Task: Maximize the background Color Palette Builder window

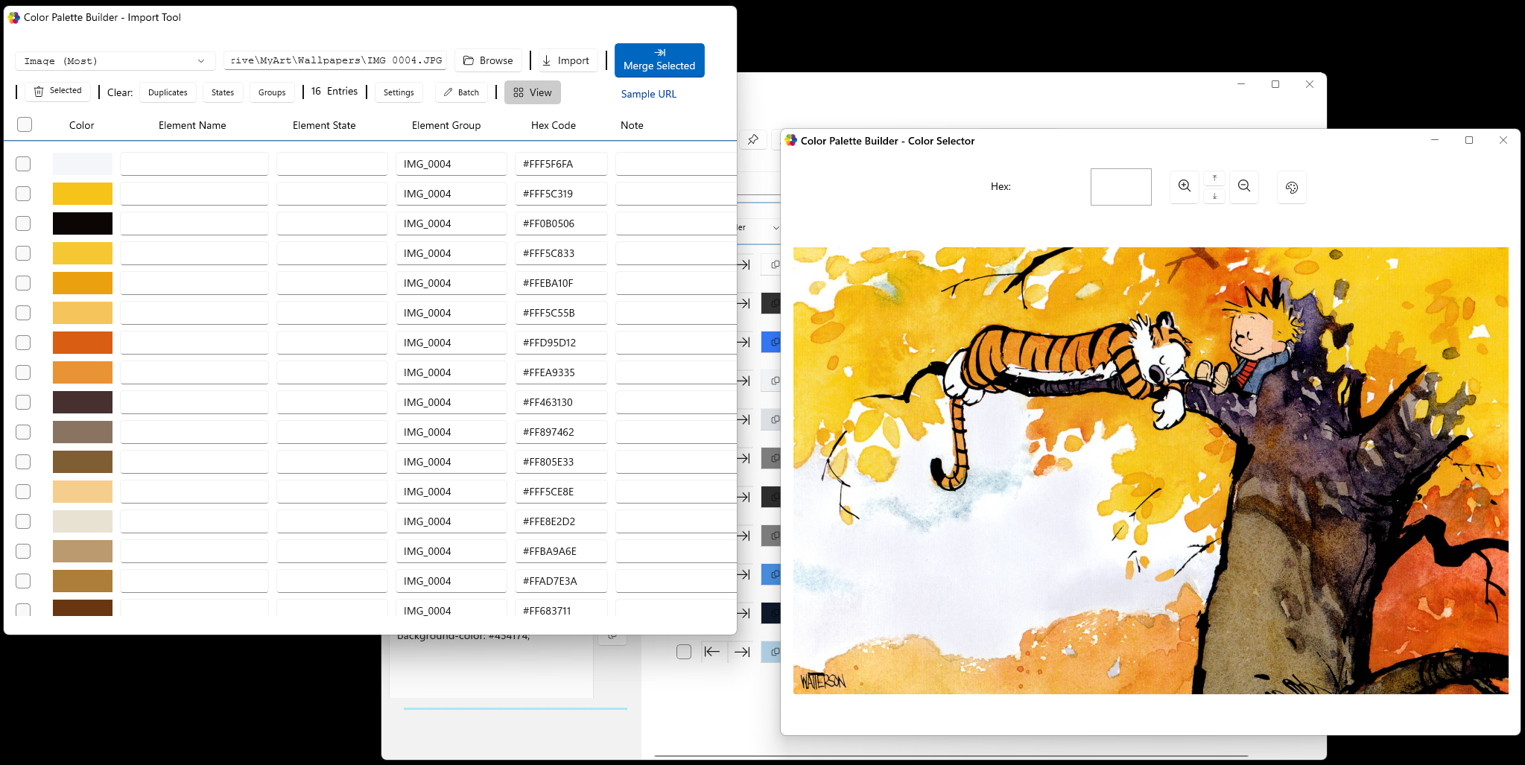Action: [x=1275, y=84]
